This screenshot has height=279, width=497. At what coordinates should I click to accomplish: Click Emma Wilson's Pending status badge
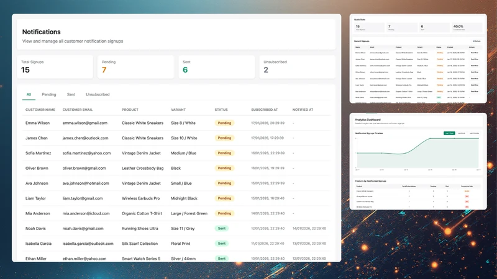[224, 123]
